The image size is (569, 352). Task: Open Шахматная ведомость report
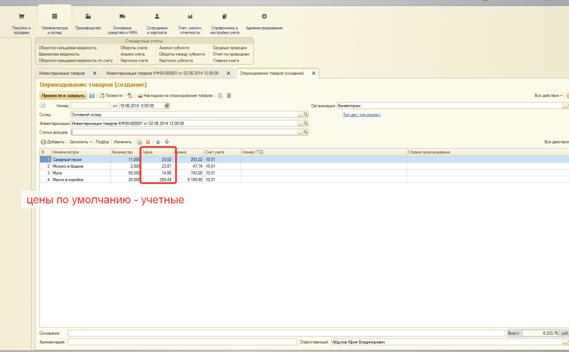coord(59,54)
